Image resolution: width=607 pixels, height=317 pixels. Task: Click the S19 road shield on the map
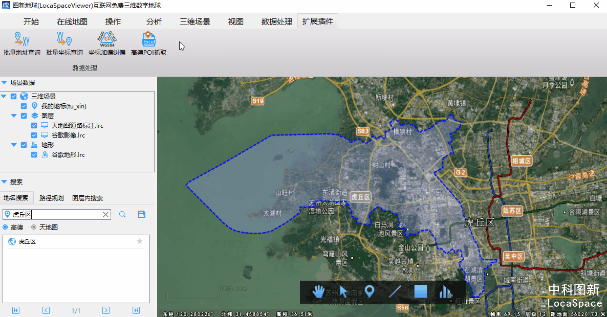[258, 101]
